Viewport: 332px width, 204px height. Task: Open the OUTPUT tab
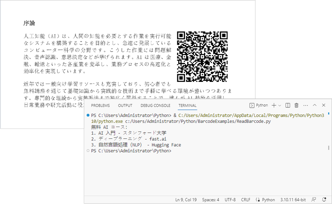[125, 105]
